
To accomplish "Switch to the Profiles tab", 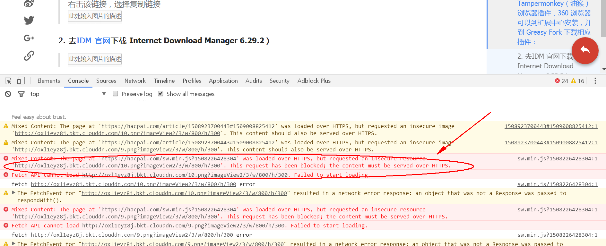I will (x=192, y=81).
